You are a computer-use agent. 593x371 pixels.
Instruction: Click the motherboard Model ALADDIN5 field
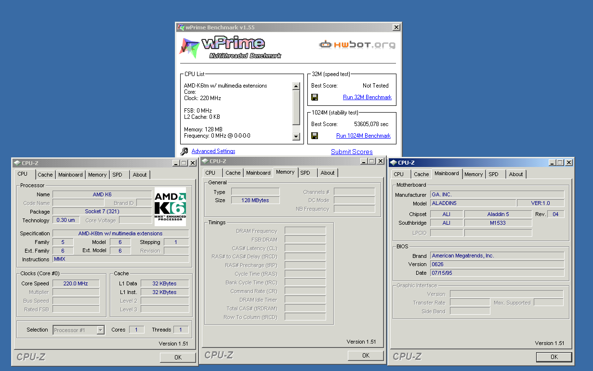(473, 203)
